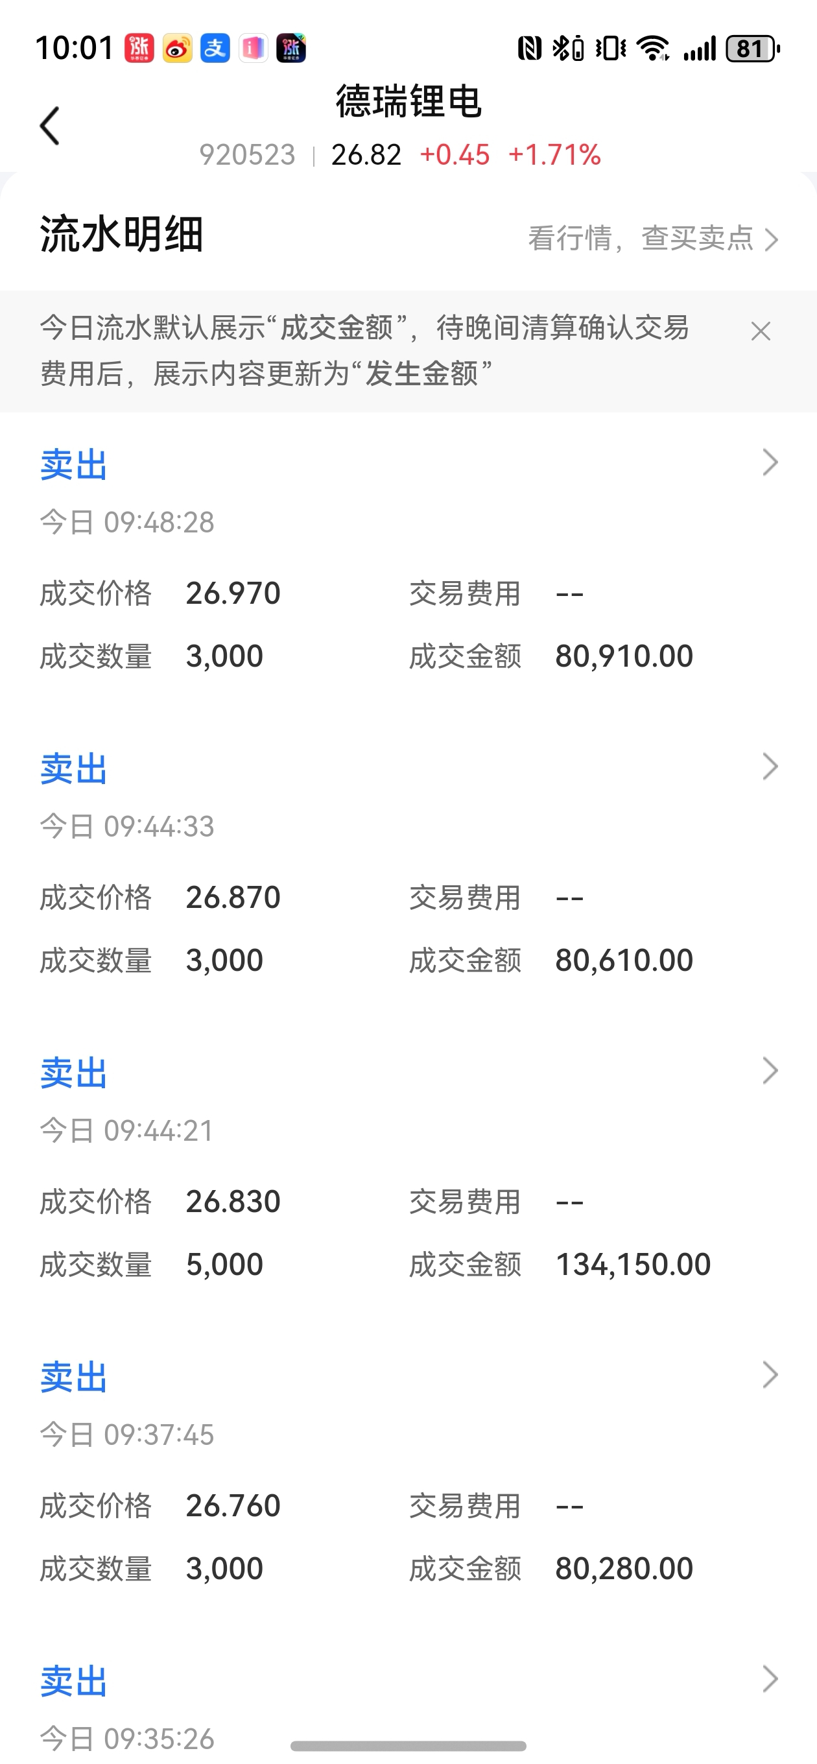Image resolution: width=817 pixels, height=1764 pixels.
Task: Open 看行情，查买卖点 link
Action: [x=654, y=238]
